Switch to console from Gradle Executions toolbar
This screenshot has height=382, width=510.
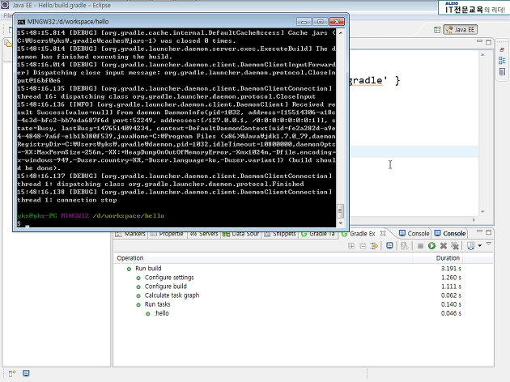(x=389, y=246)
